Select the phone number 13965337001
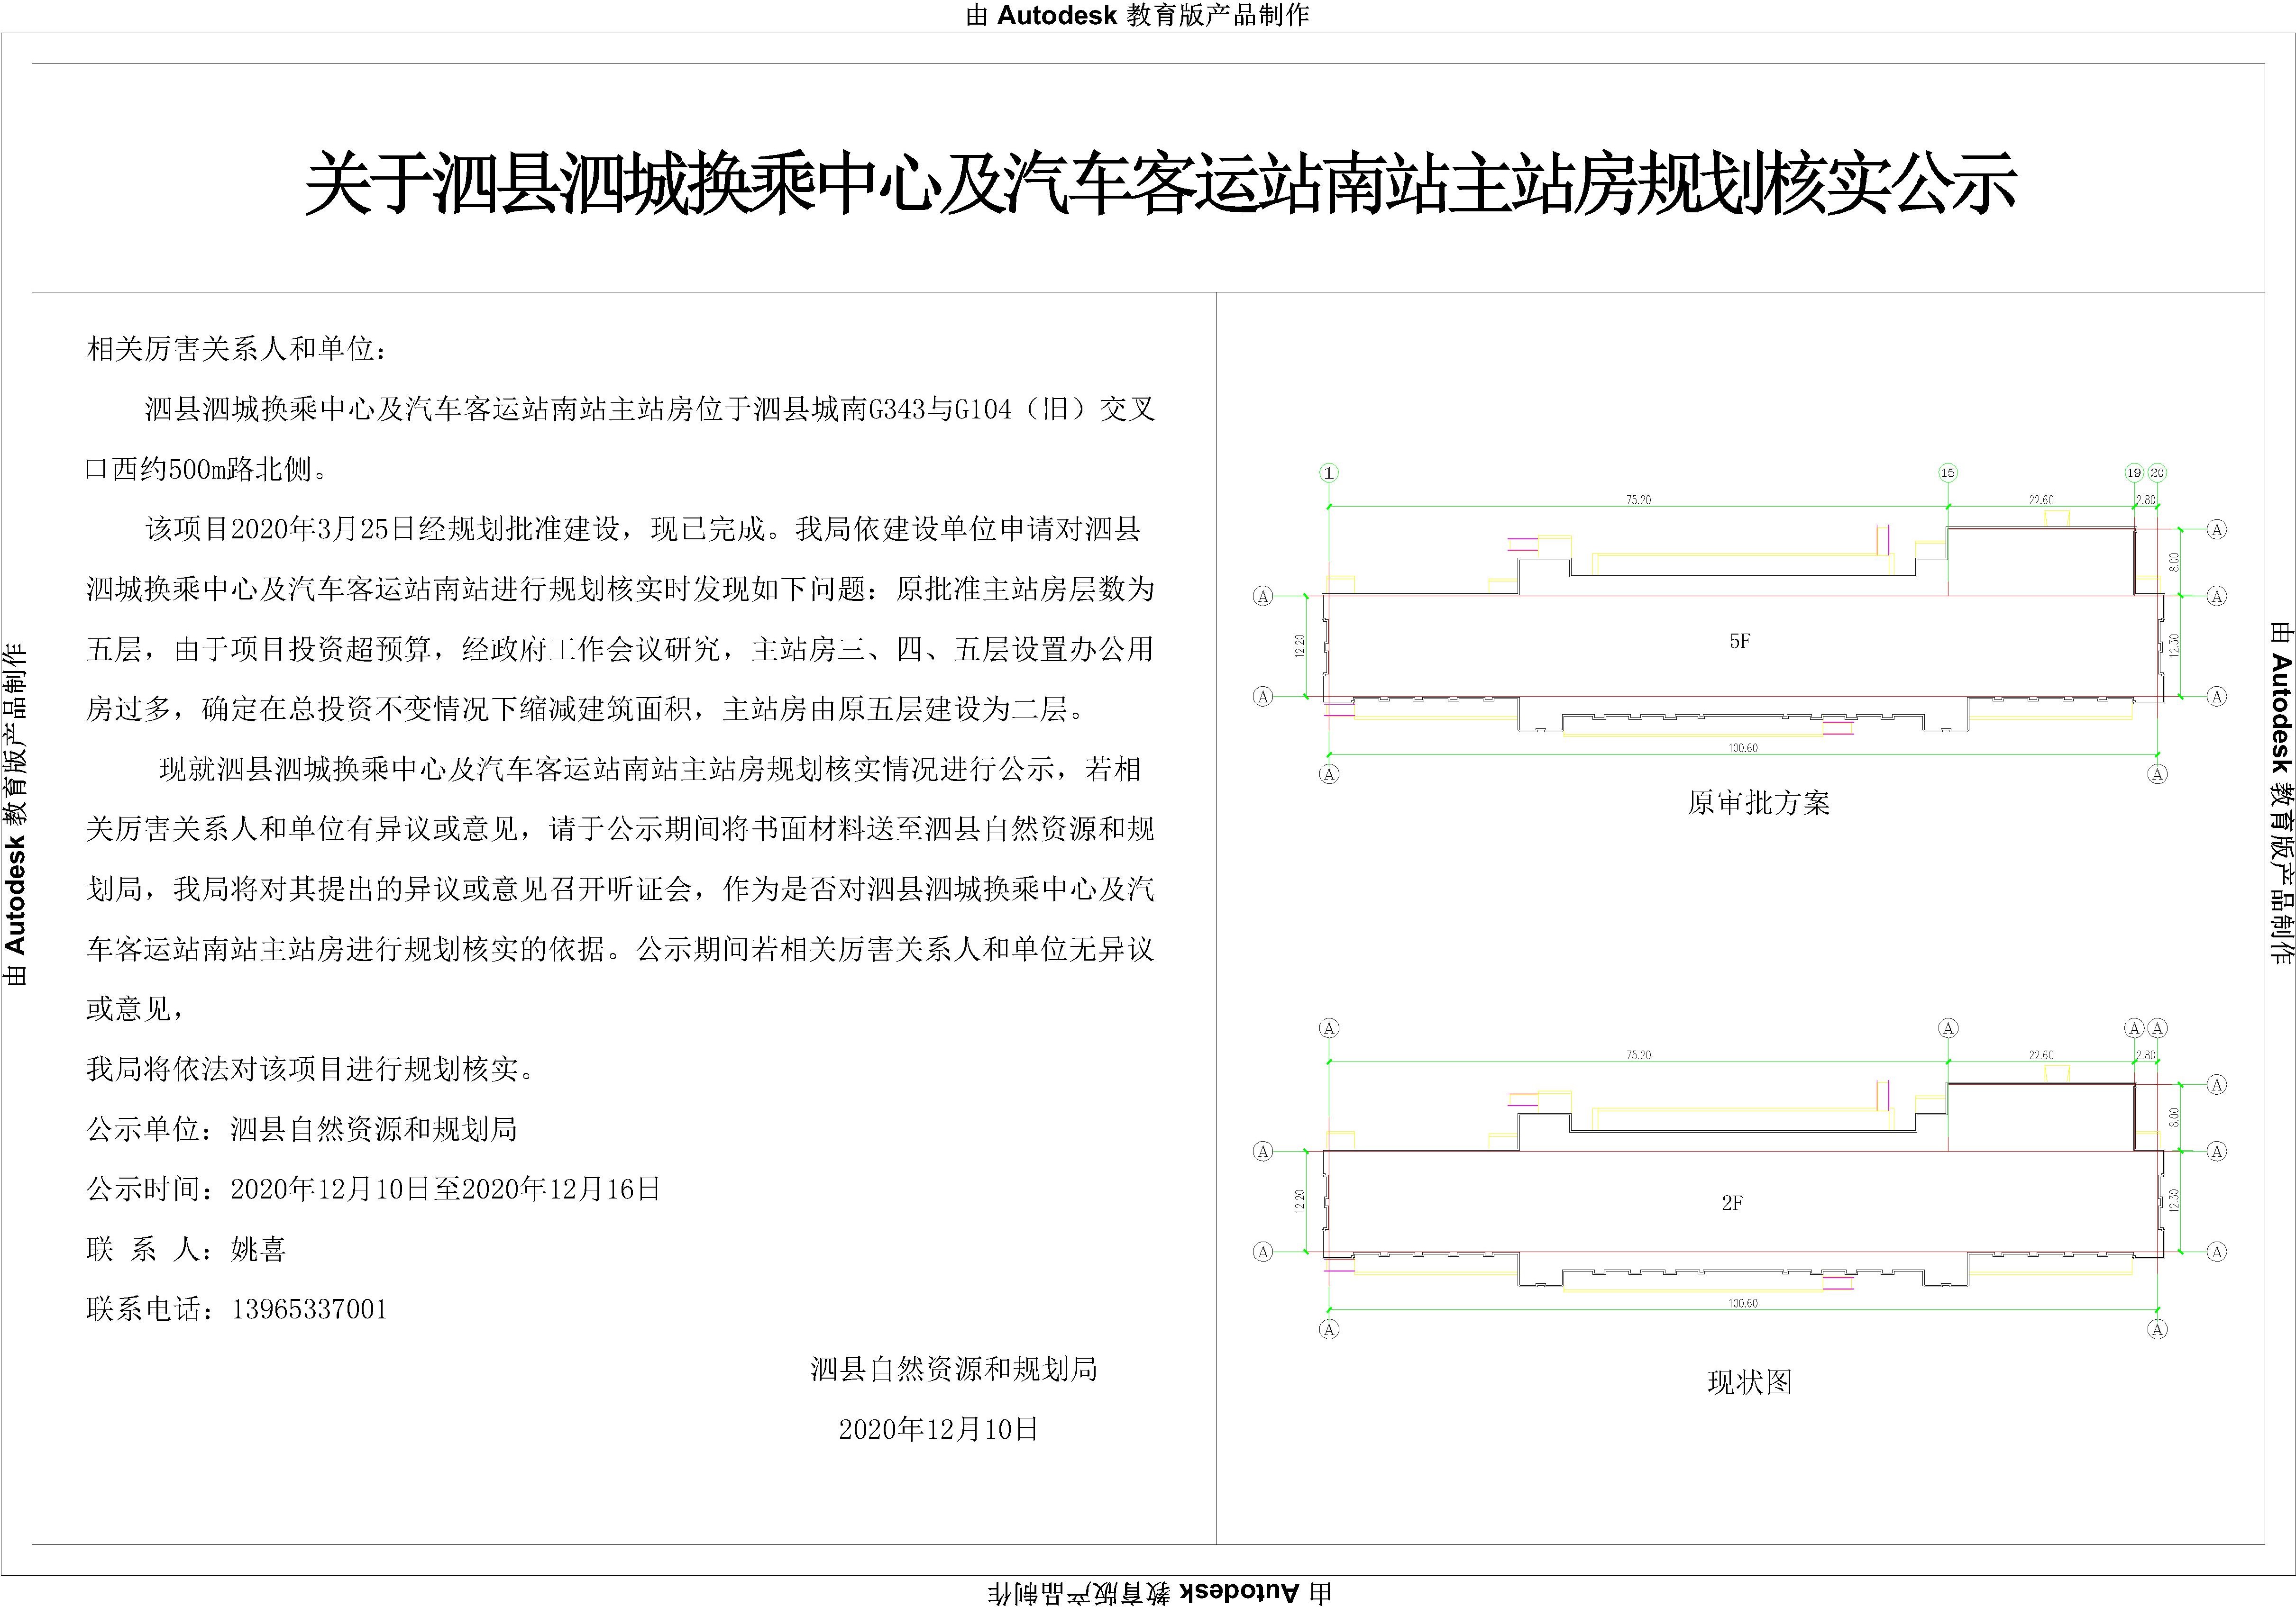The height and width of the screenshot is (1607, 2296). coord(309,1309)
